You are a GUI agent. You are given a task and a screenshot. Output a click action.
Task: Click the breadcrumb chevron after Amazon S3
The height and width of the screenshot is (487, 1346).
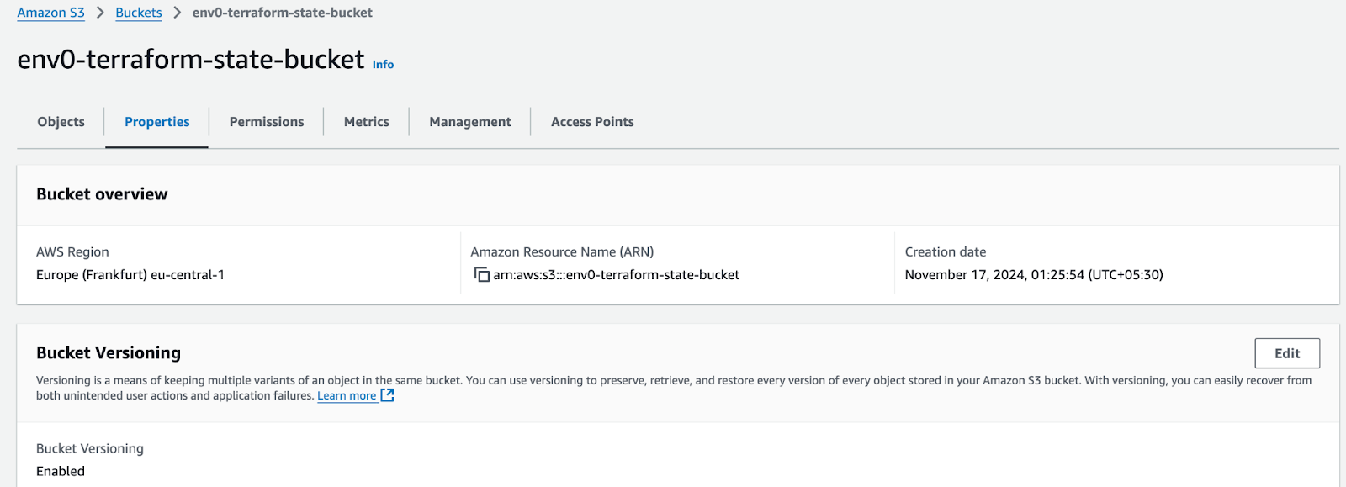point(100,13)
